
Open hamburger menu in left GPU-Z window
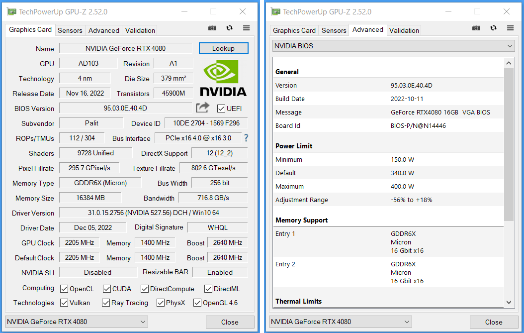click(x=246, y=28)
